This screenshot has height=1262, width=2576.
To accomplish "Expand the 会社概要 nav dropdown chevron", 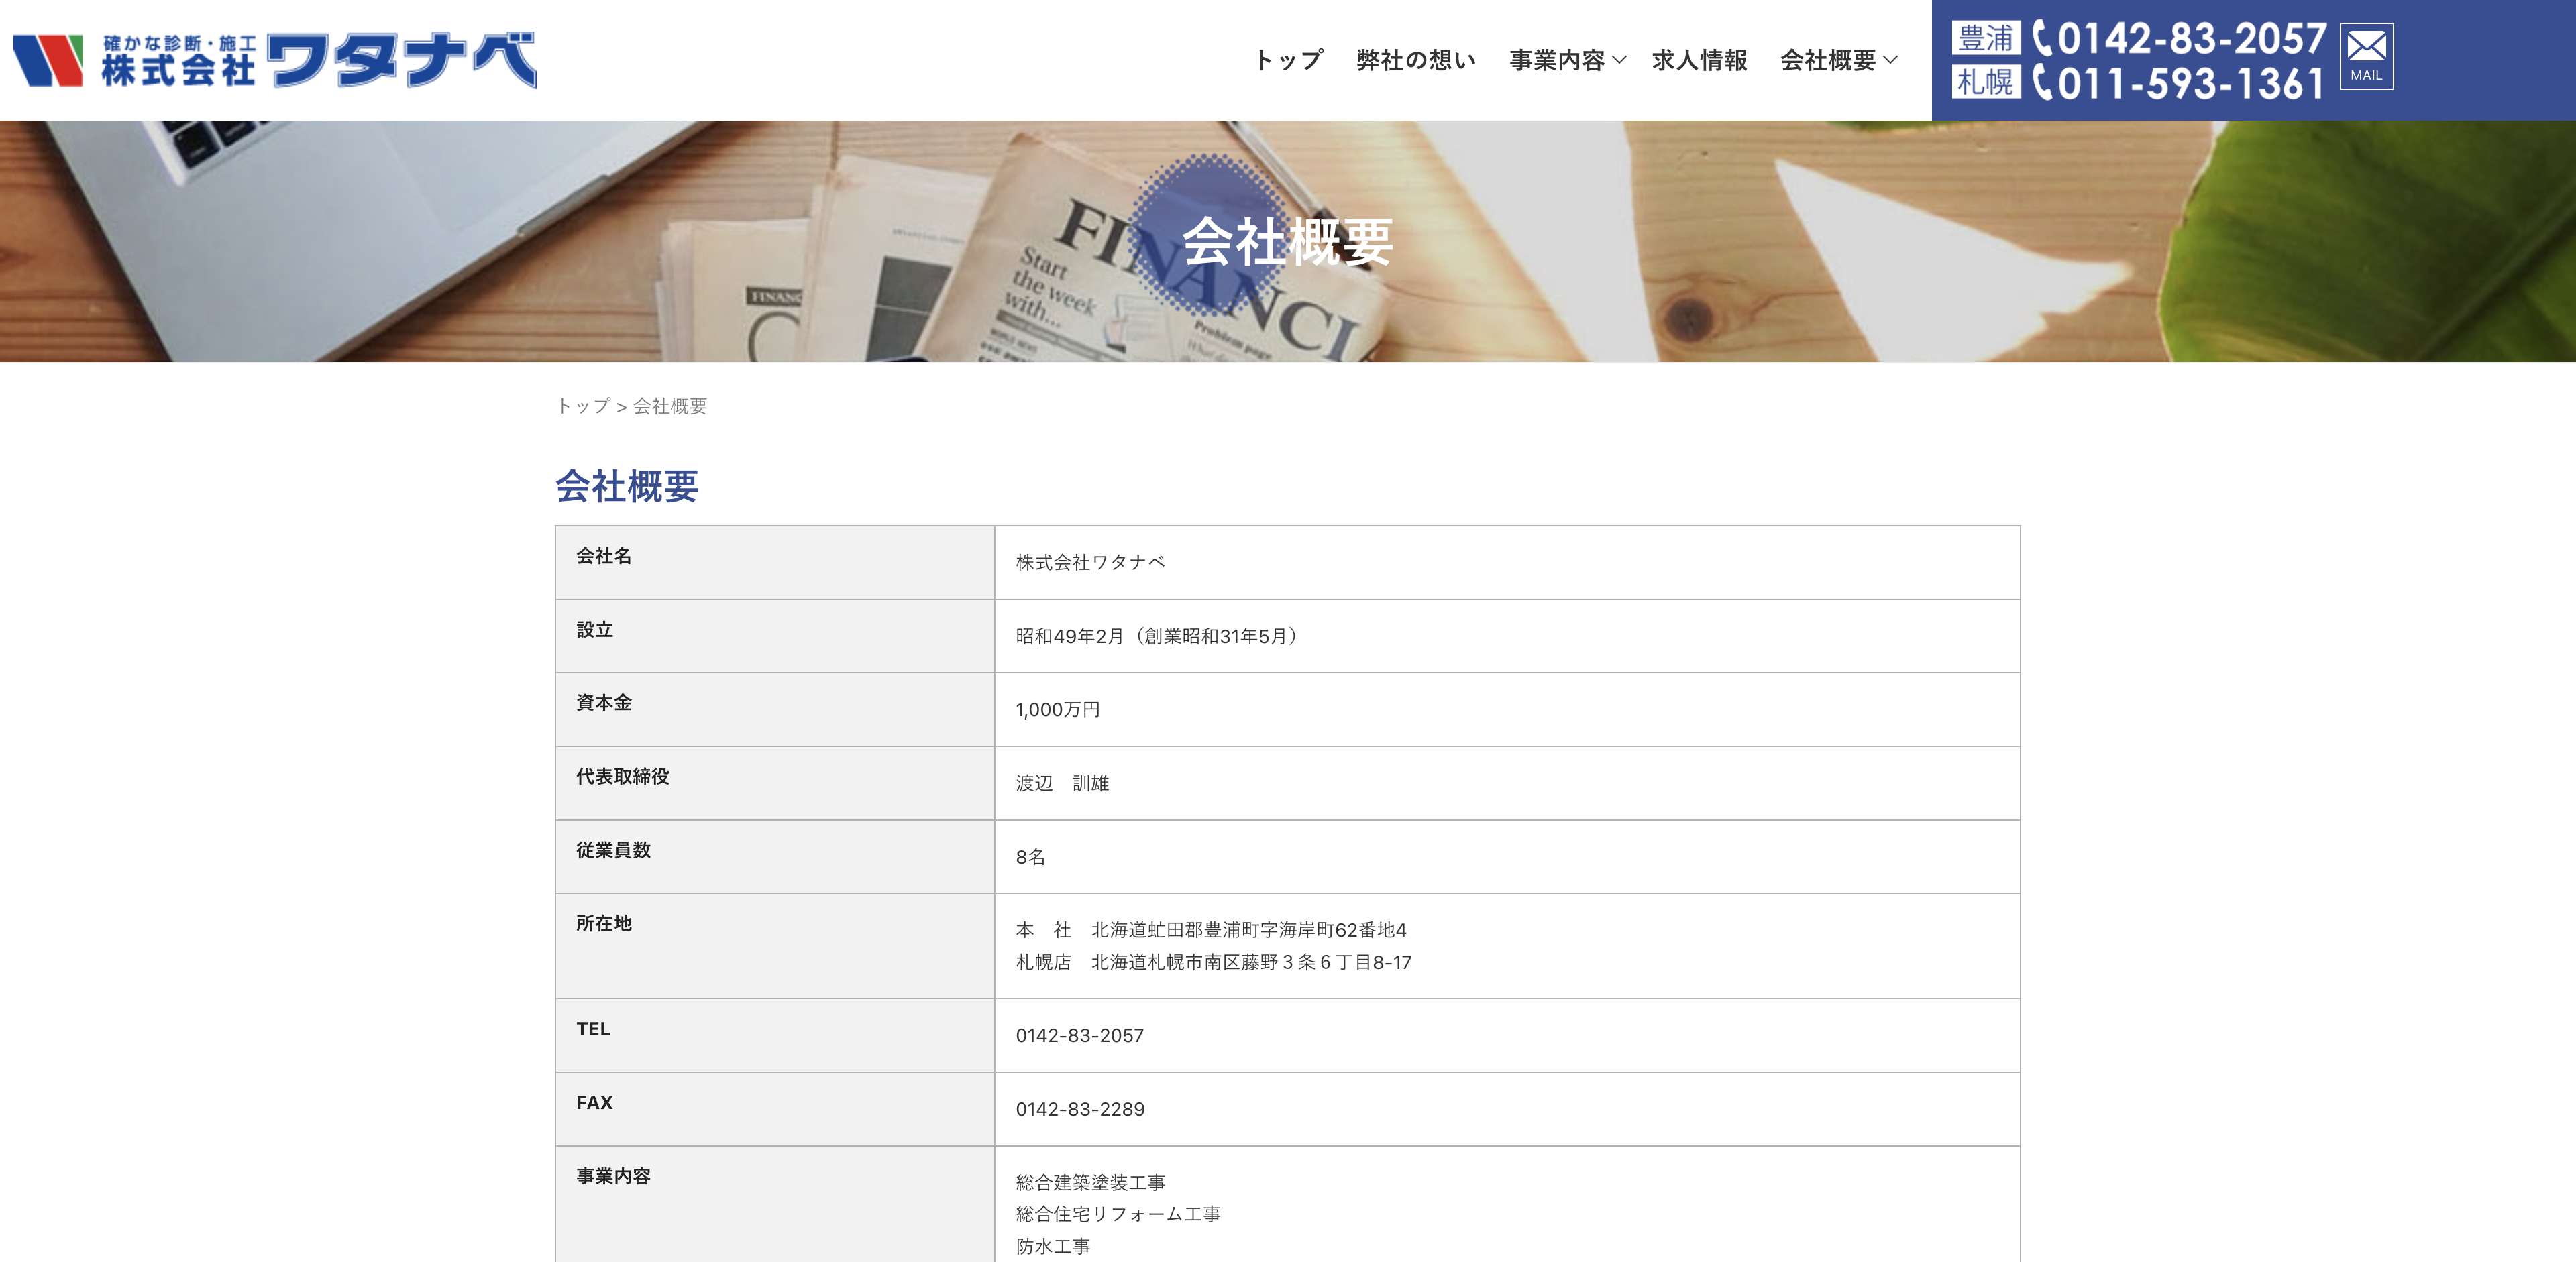I will click(1890, 60).
